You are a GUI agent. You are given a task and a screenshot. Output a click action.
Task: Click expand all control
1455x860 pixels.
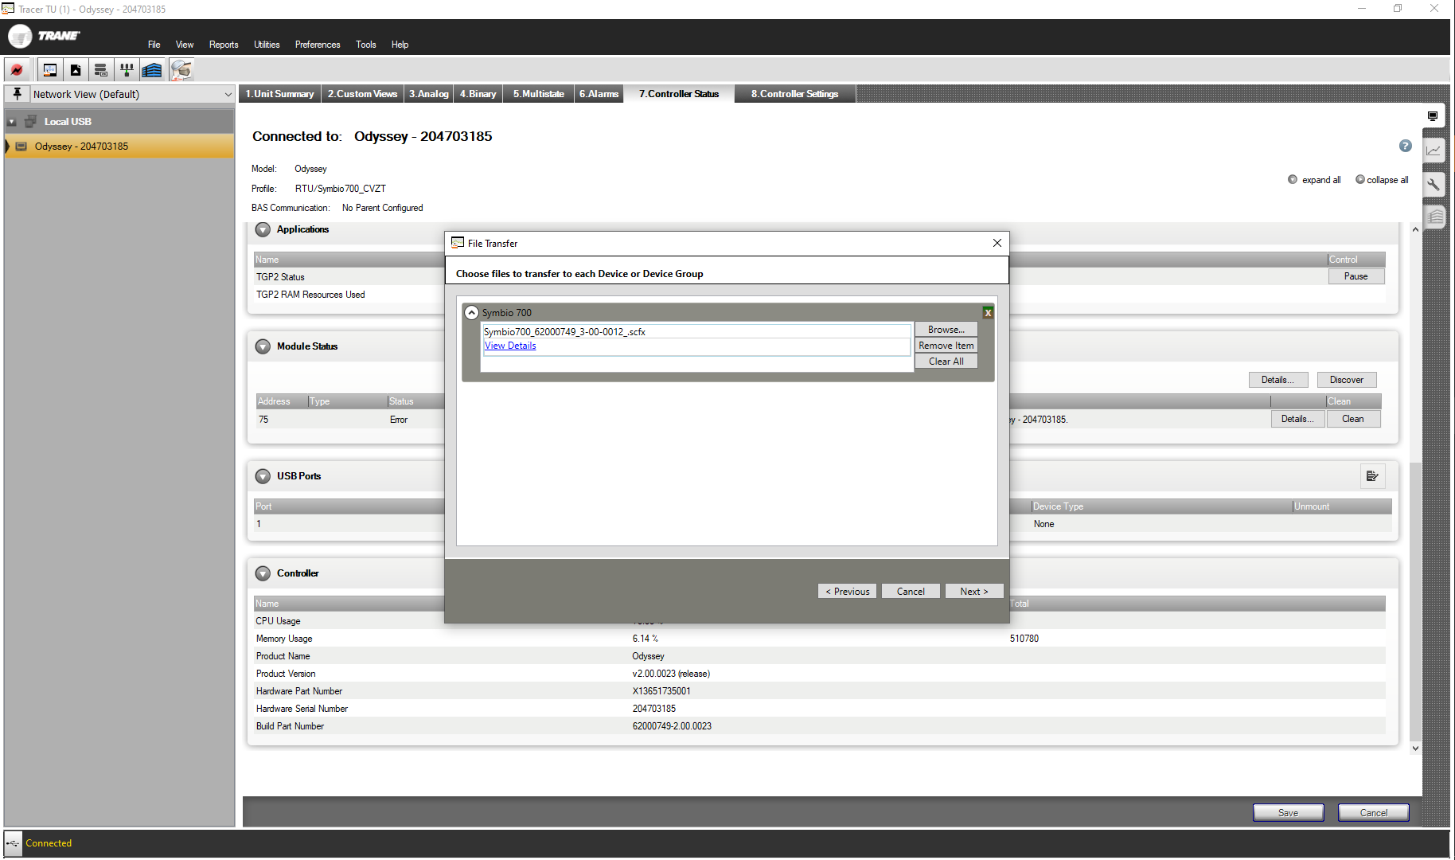click(x=1314, y=180)
